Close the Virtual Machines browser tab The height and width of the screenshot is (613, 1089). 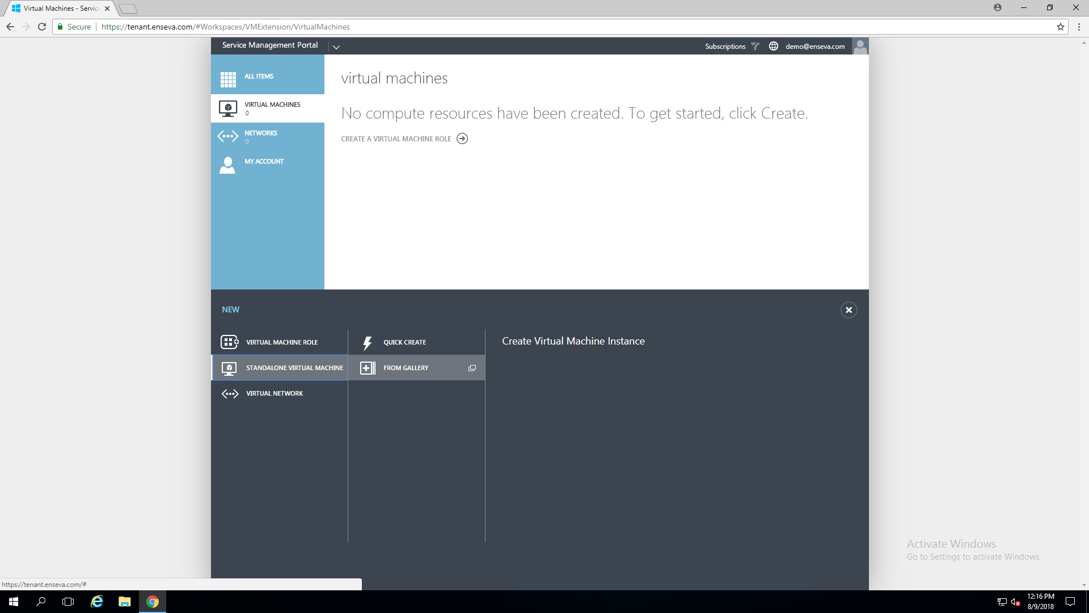coord(107,9)
